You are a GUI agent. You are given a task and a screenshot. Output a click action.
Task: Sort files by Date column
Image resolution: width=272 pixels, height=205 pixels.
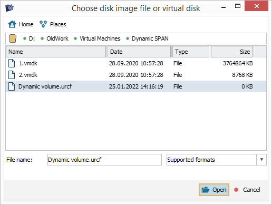point(139,52)
